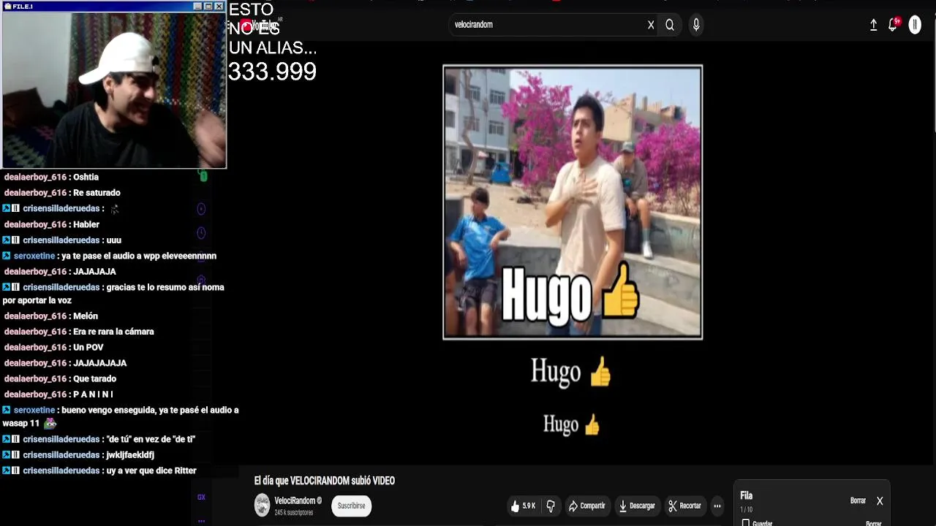Open YouTube notifications bell
This screenshot has height=526, width=936.
click(893, 25)
